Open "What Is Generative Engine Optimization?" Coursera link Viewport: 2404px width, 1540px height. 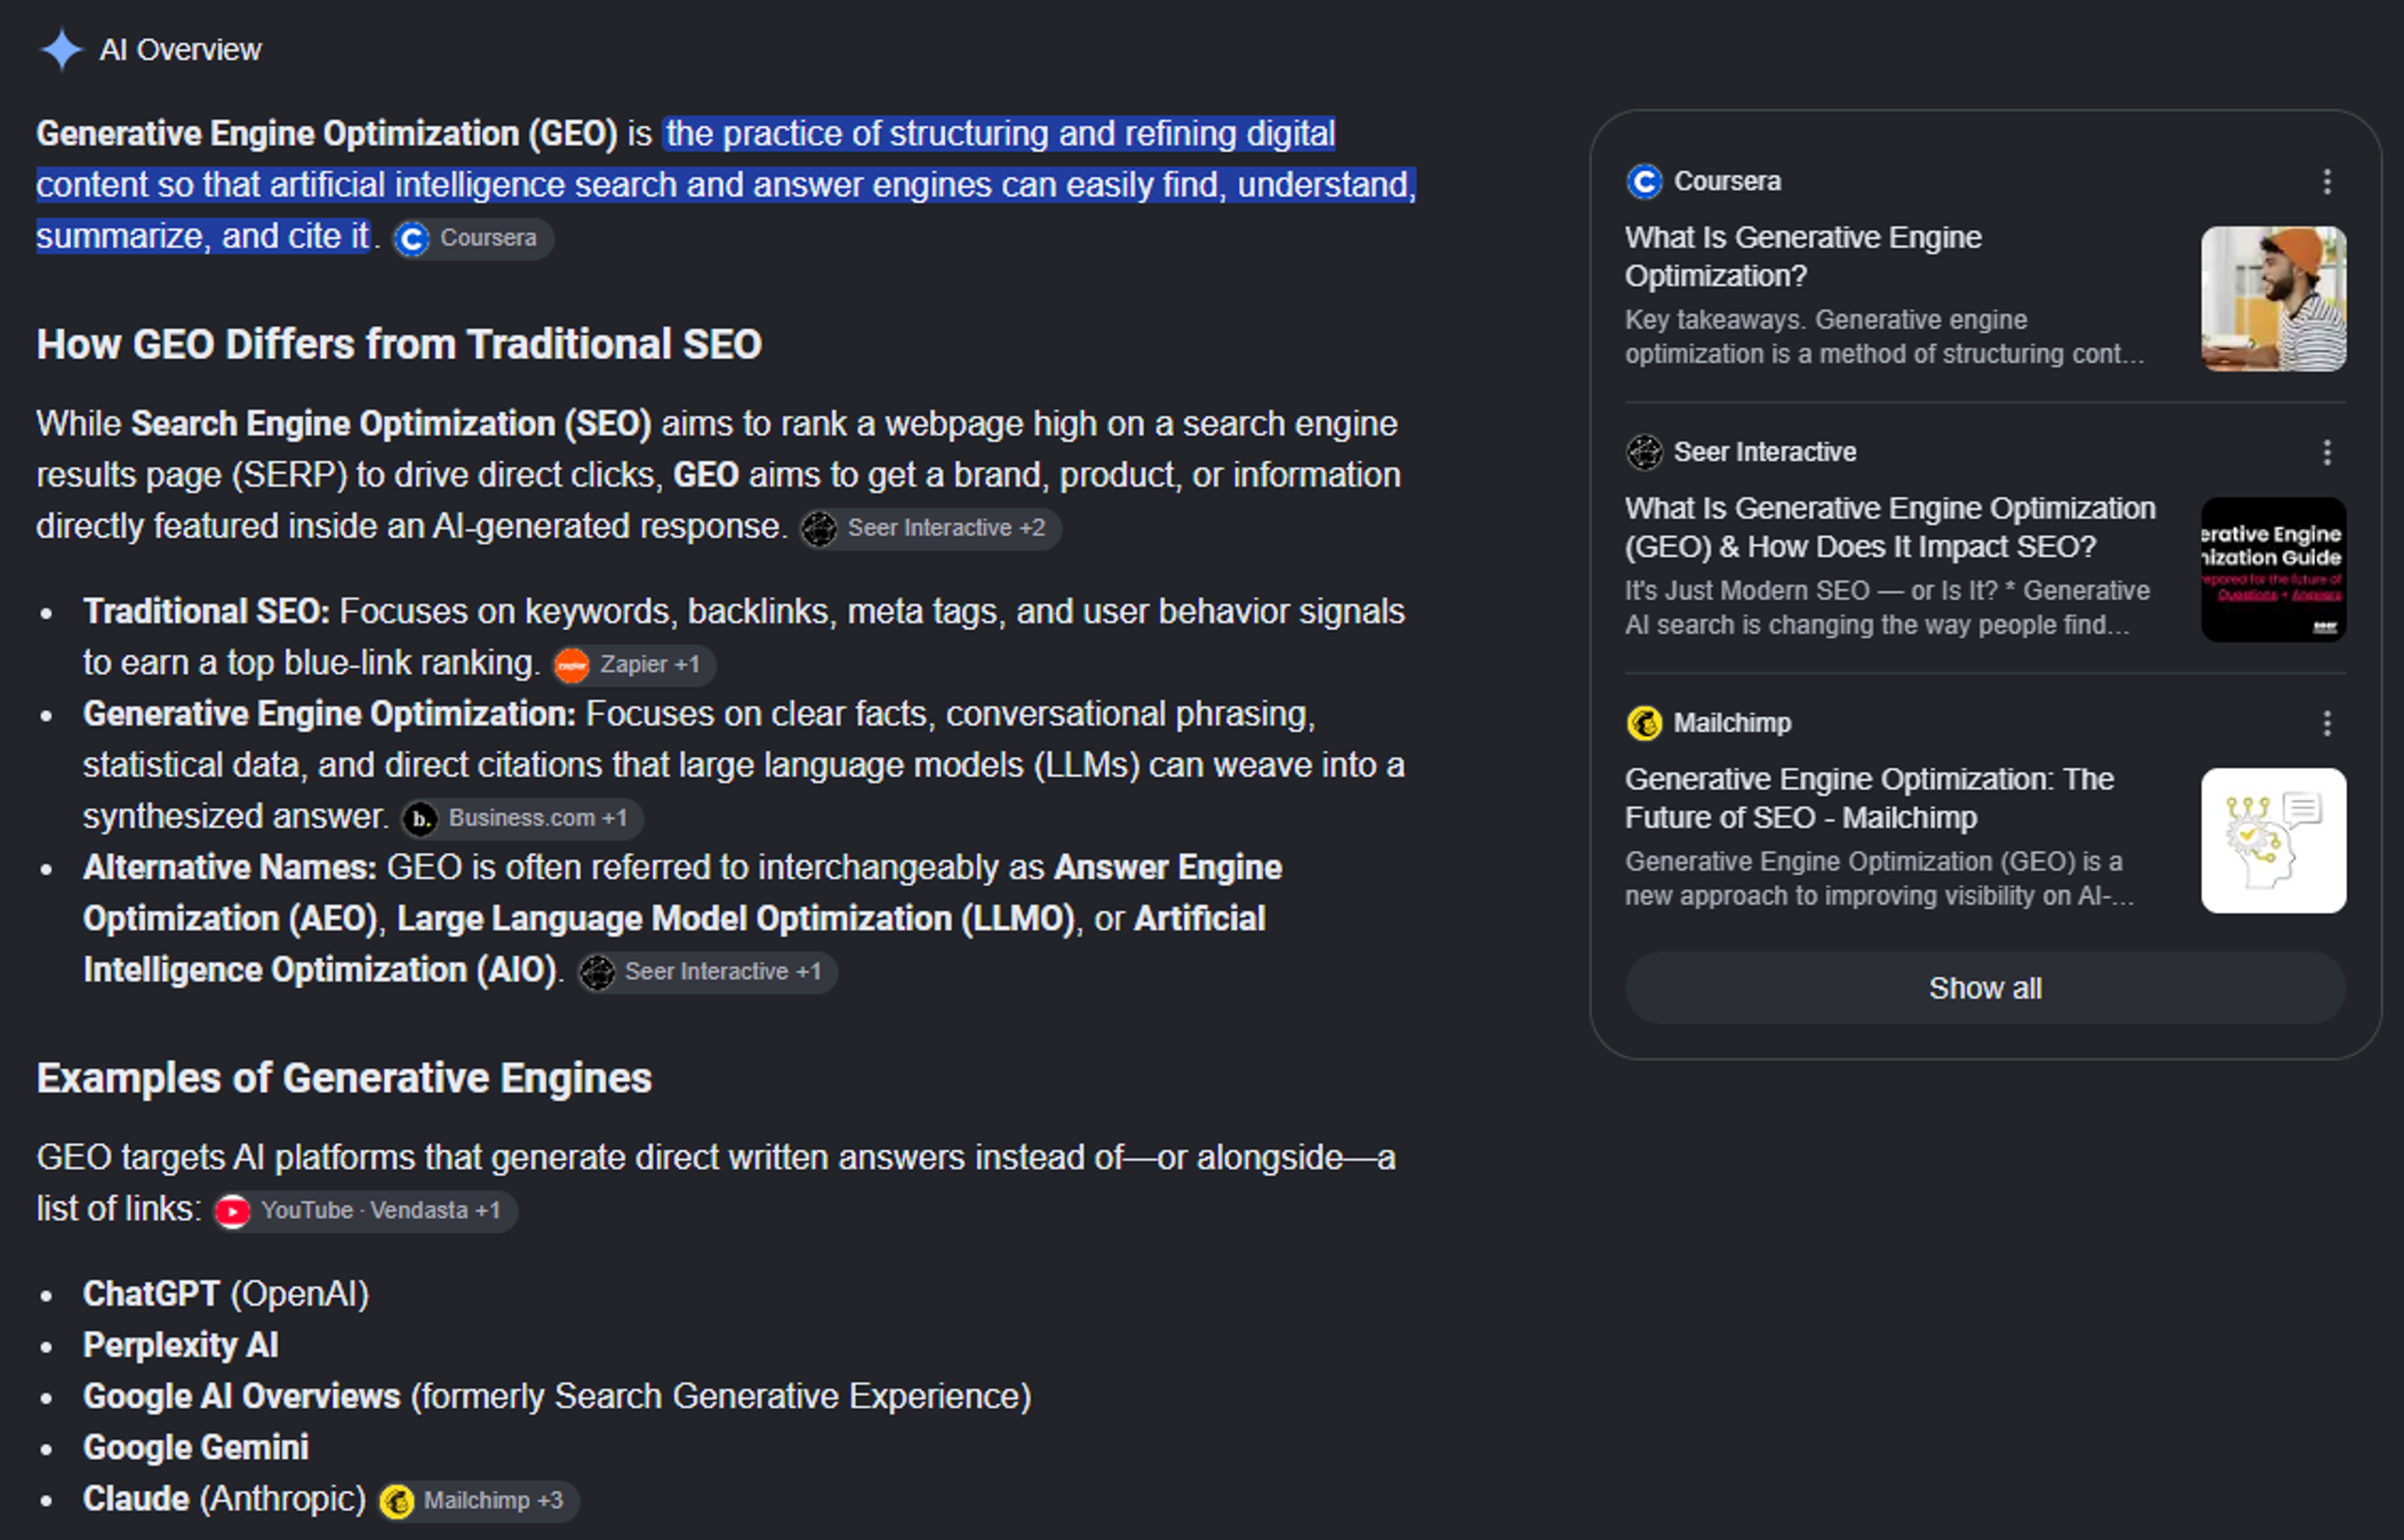(x=1802, y=257)
